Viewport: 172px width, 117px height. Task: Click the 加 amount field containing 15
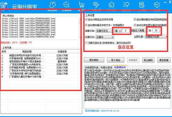tap(156, 30)
